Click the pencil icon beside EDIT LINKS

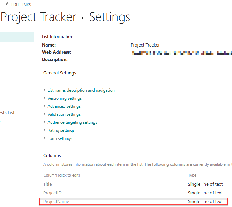pyautogui.click(x=7, y=5)
